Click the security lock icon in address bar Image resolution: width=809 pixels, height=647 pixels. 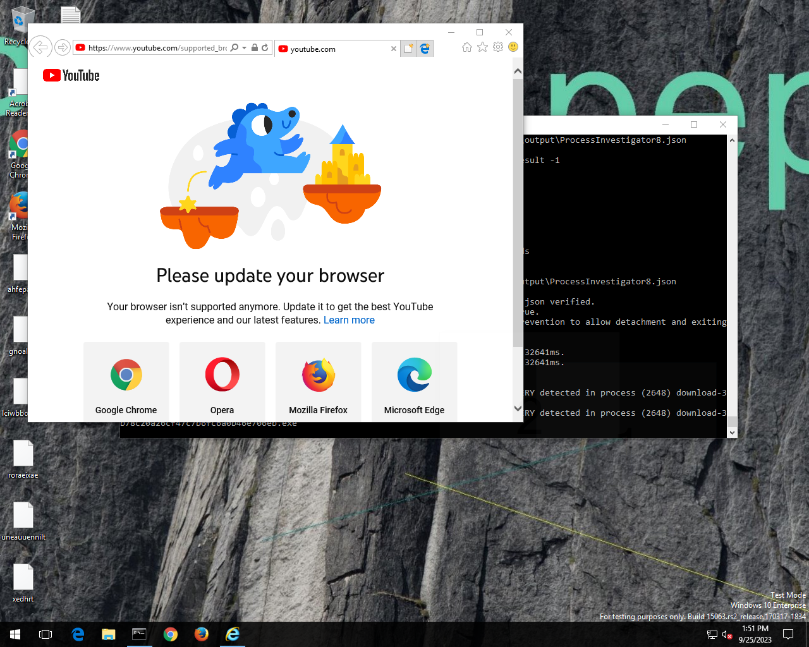pyautogui.click(x=255, y=47)
